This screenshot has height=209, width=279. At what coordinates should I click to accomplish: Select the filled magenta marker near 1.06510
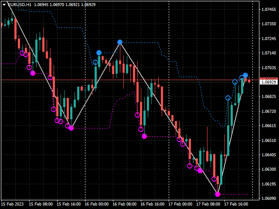tap(144, 136)
